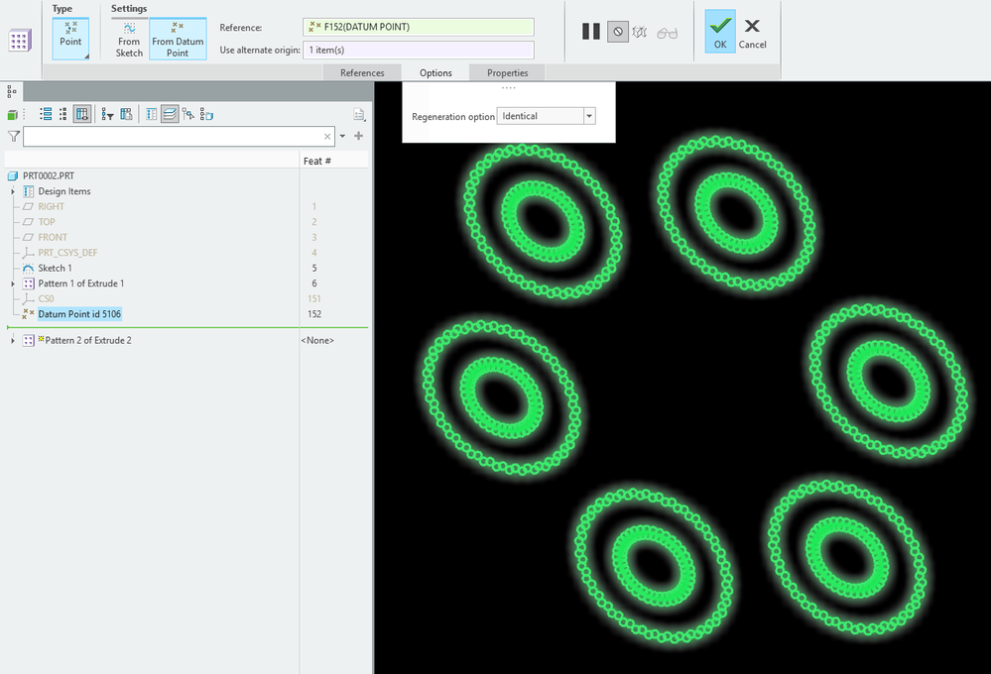Expand Pattern 1 of Extrude 1

(x=13, y=283)
